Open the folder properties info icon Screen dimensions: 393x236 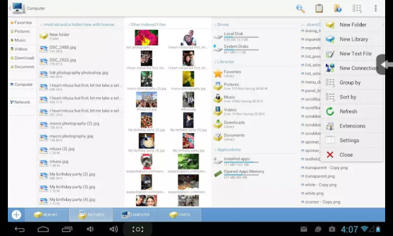(x=337, y=8)
